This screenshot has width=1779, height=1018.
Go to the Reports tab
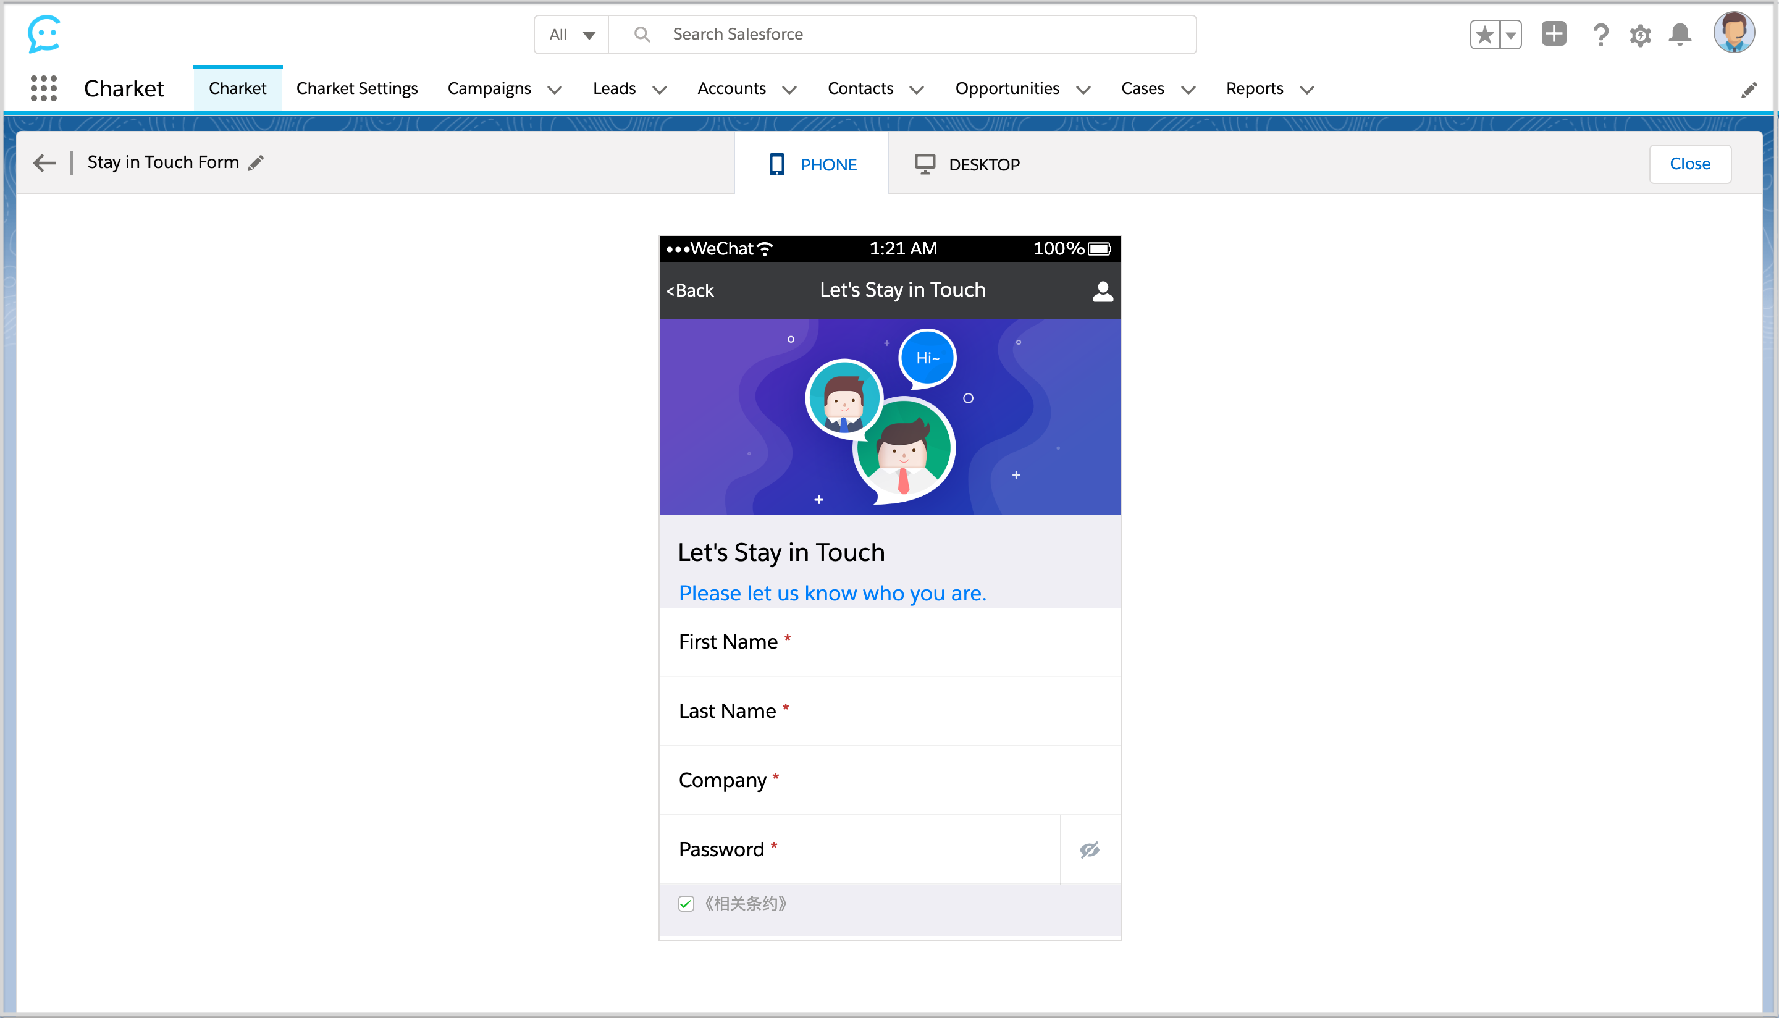[x=1254, y=89]
